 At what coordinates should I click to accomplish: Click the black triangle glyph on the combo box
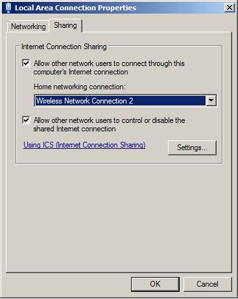coord(211,100)
